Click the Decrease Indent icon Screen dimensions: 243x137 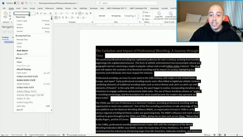point(73,13)
